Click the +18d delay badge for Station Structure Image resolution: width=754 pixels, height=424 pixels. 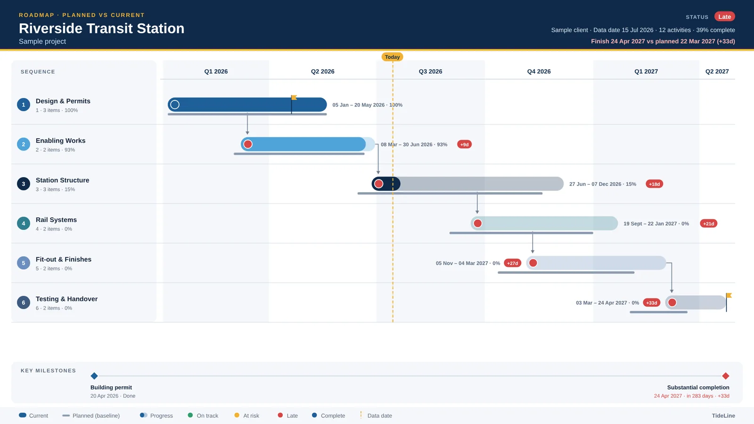pos(655,184)
